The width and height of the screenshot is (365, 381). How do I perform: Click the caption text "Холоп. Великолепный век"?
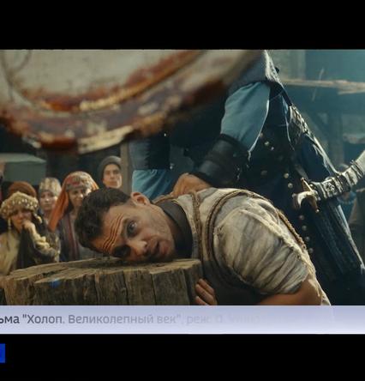(x=103, y=319)
